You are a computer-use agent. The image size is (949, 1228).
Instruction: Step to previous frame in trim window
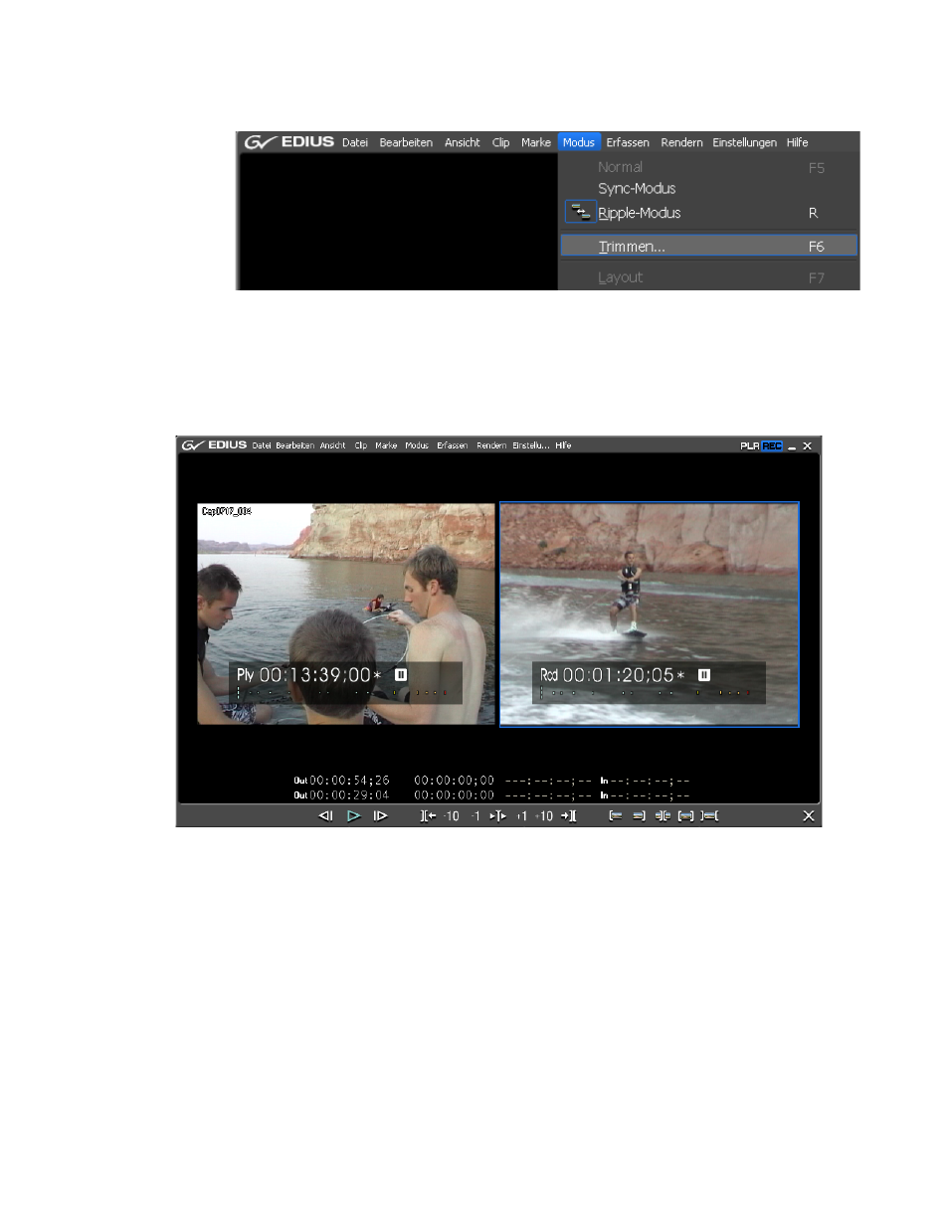(325, 816)
